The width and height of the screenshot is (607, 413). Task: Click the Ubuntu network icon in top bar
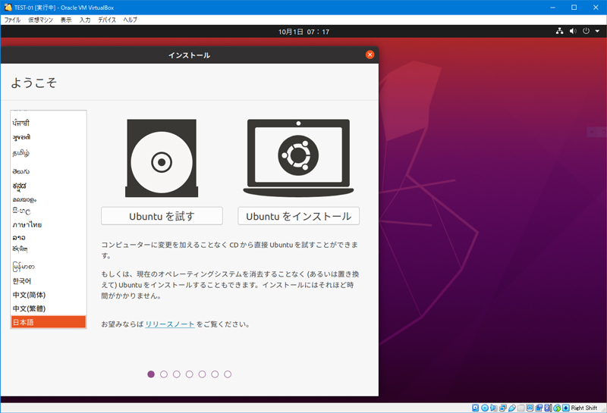tap(559, 31)
